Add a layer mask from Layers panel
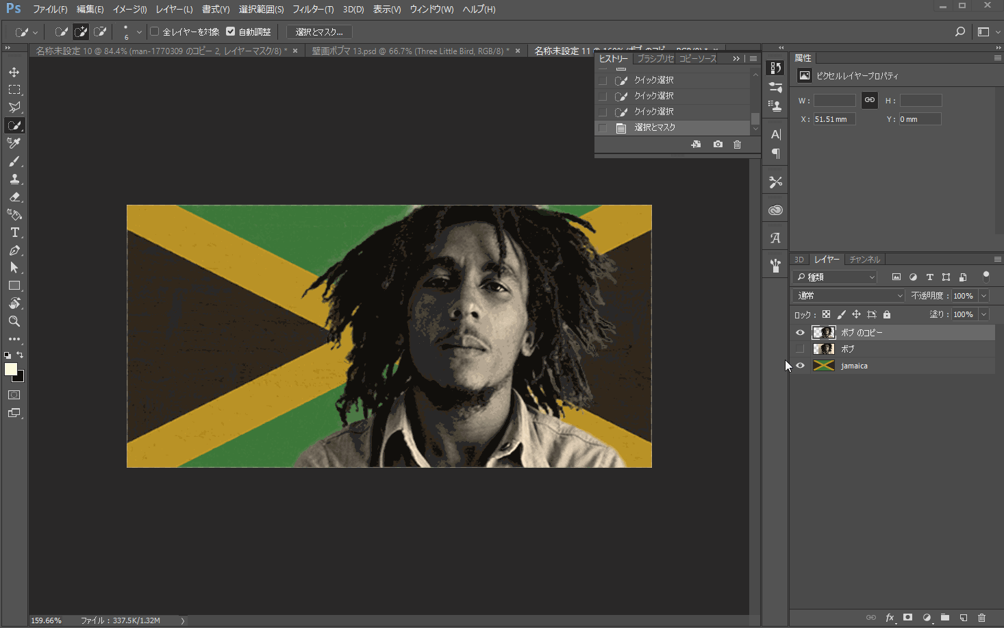 point(907,617)
